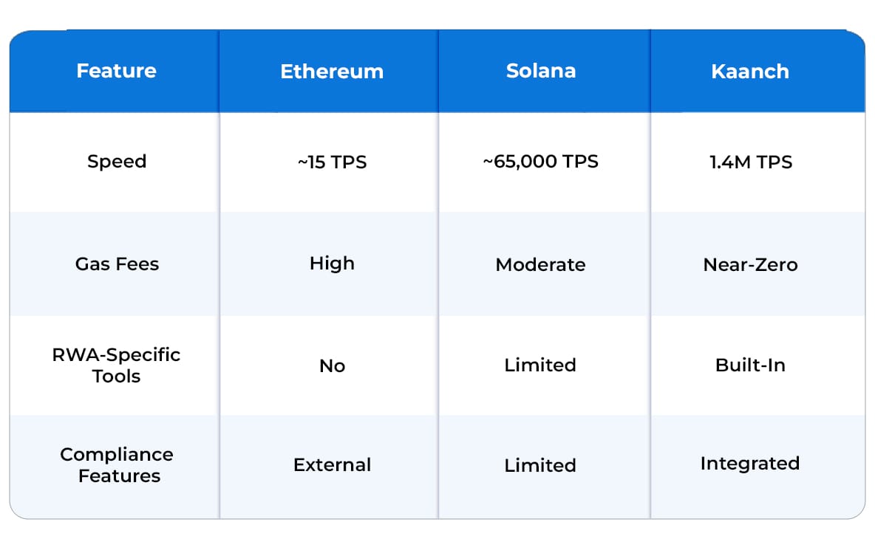This screenshot has height=553, width=875.
Task: Select Ethereum's High gas fees cell
Action: (x=332, y=264)
